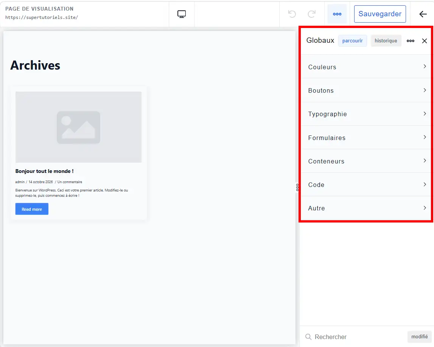Click the supertutoriels.site URL text
This screenshot has height=347, width=434.
click(42, 17)
